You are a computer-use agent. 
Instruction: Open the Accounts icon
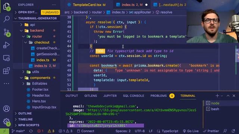pos(6,109)
